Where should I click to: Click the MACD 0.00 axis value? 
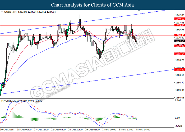[178, 118]
